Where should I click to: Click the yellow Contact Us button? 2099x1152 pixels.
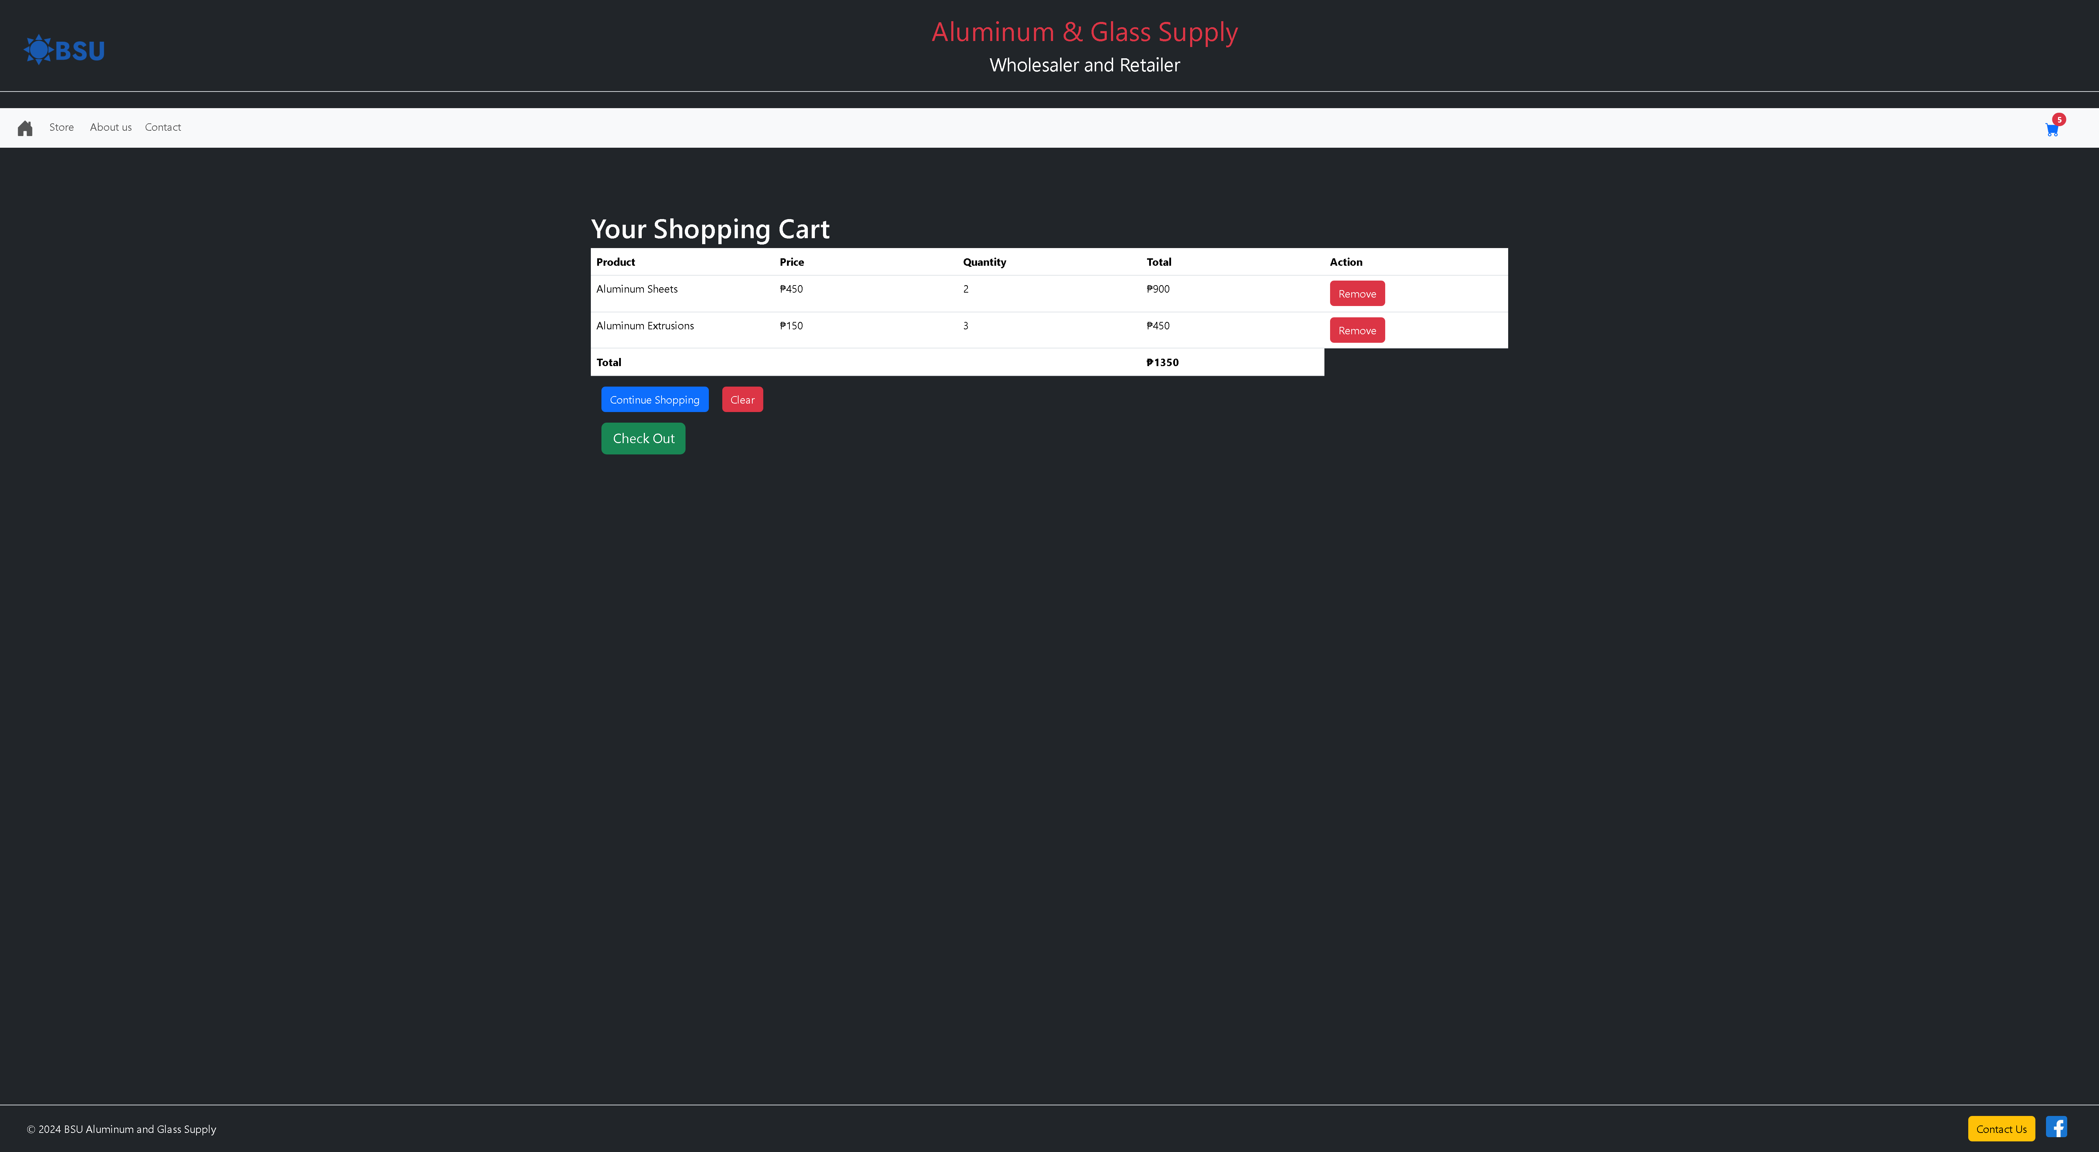pyautogui.click(x=2001, y=1128)
